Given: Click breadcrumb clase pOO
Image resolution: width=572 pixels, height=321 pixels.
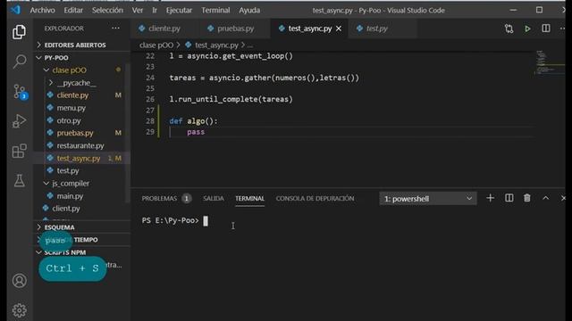Looking at the screenshot, I should [x=156, y=45].
